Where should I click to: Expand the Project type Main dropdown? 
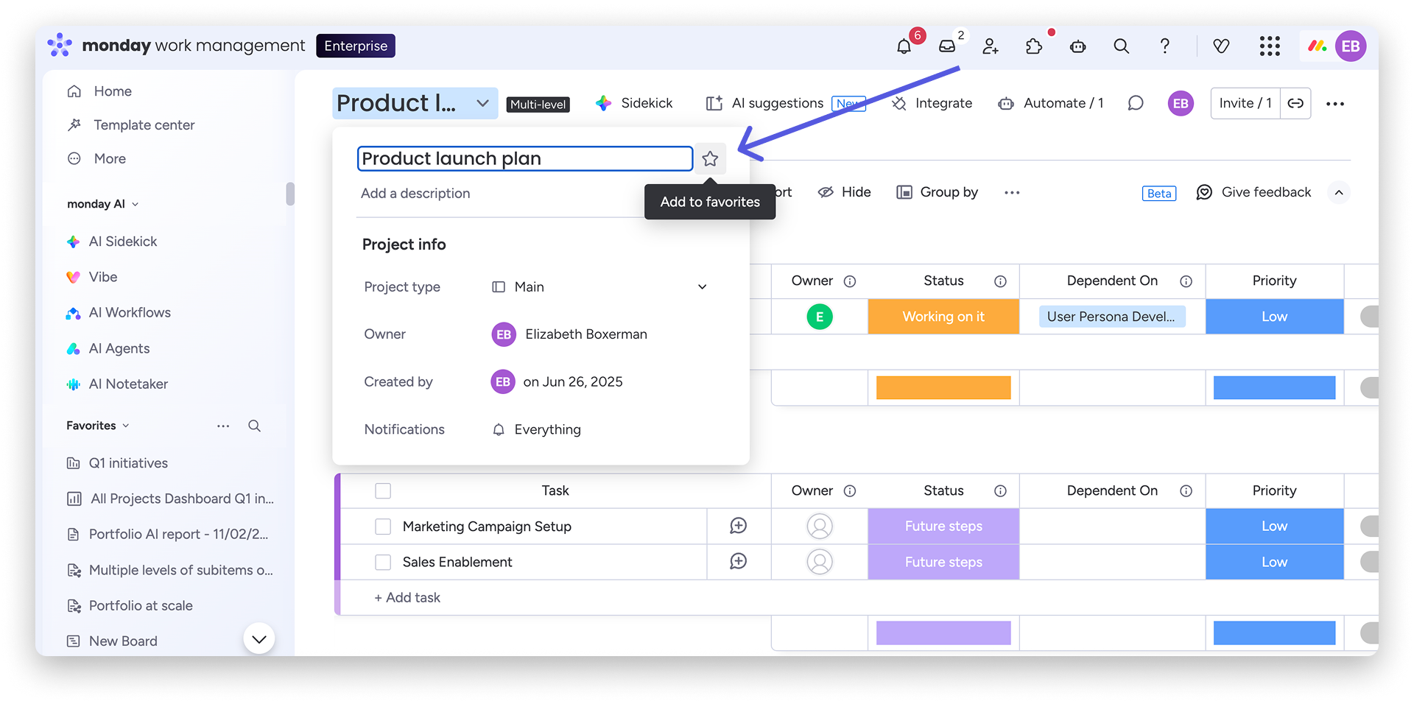point(702,287)
